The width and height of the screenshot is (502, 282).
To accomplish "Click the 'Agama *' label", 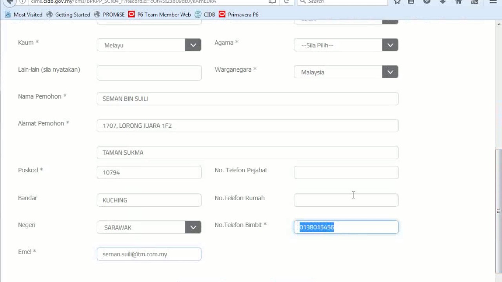I will coord(226,43).
